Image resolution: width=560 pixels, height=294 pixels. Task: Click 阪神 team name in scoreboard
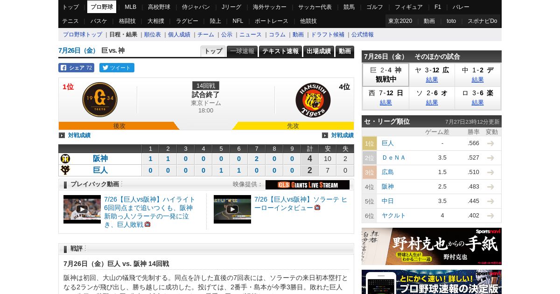pos(100,159)
